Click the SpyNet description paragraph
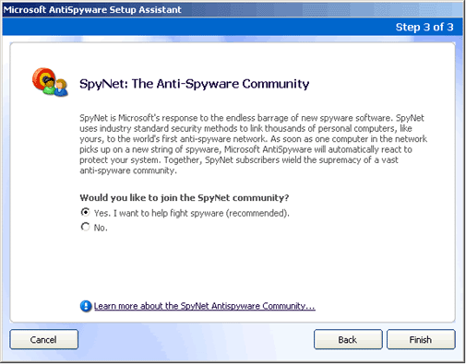Screen dimensions: 466x364 [x=253, y=144]
